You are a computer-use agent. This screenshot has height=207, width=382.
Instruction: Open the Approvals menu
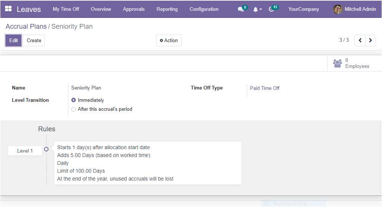click(x=134, y=9)
